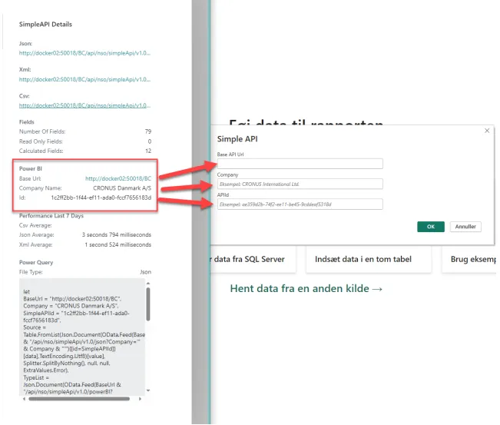
Task: Select 'Indsæt data i en tom tabel' card
Action: [369, 260]
